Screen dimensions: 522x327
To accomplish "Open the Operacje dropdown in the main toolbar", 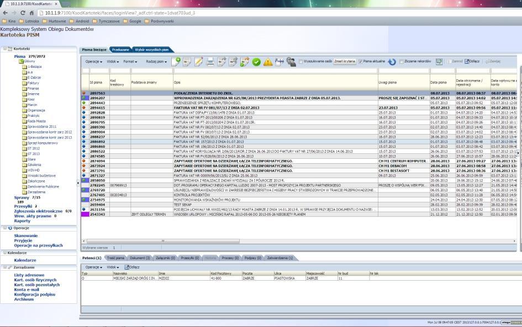I will click(x=93, y=61).
